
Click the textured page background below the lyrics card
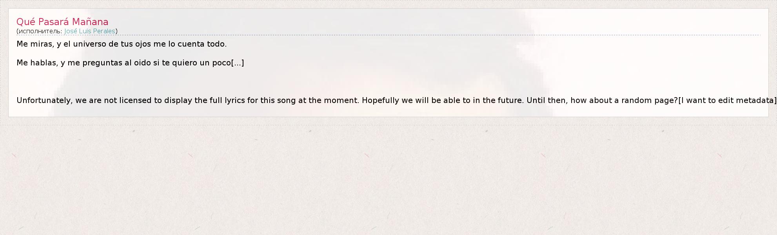[x=388, y=180]
